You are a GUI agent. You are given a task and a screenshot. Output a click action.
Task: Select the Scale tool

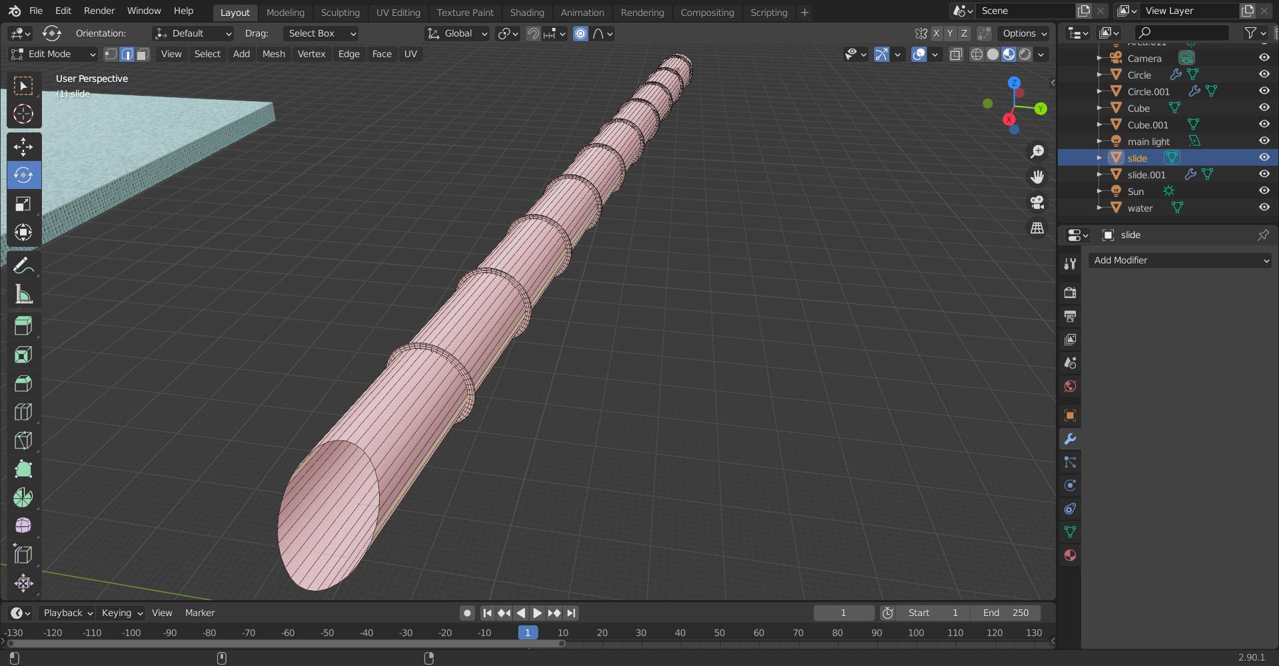click(23, 204)
